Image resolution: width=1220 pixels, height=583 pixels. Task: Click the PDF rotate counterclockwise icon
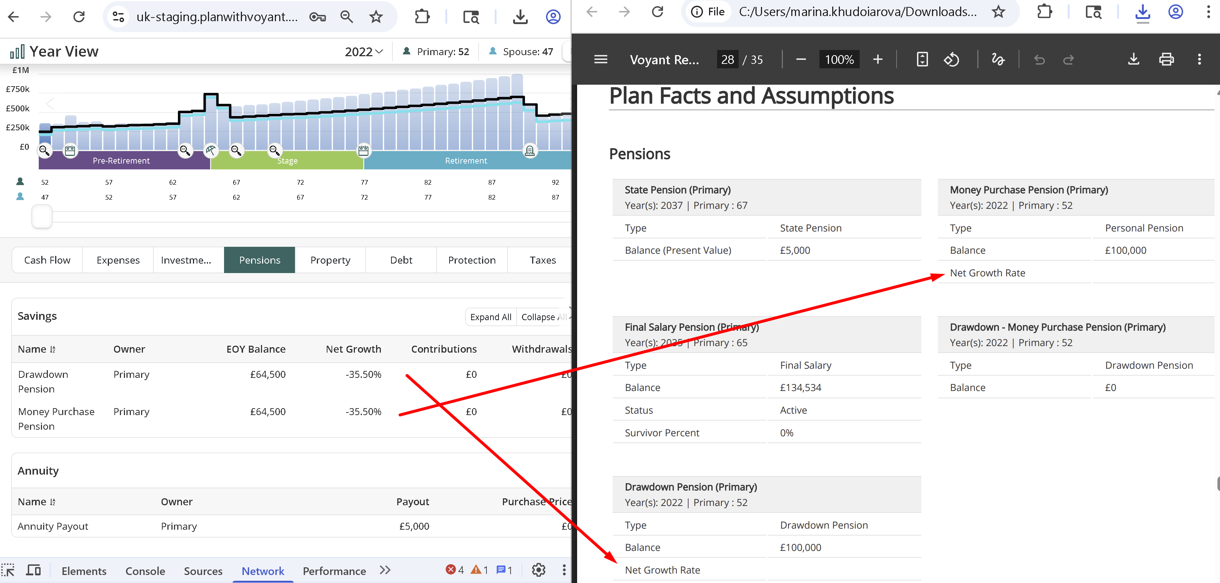coord(951,60)
